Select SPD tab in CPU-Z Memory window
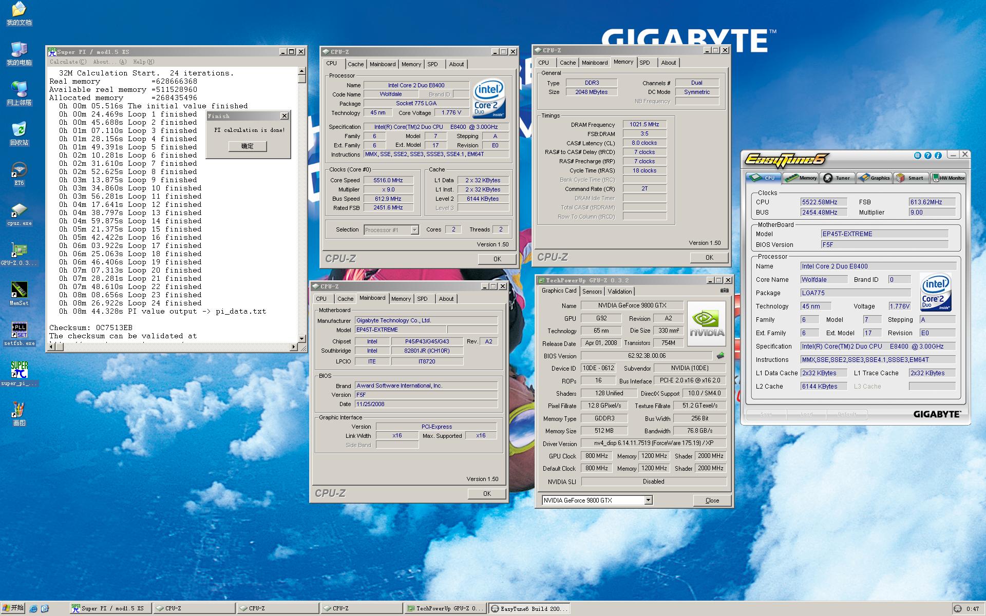This screenshot has width=986, height=616. (x=644, y=63)
